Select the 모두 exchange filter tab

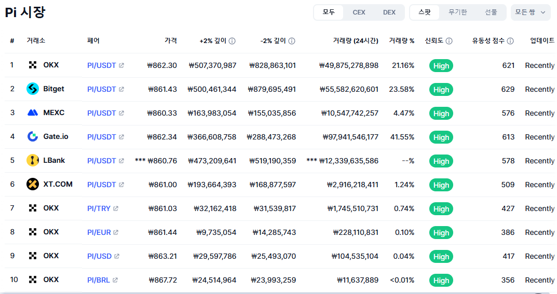(x=329, y=12)
